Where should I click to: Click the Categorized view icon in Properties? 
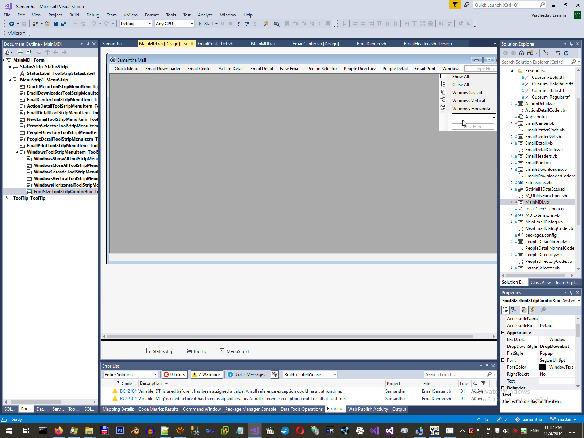pos(505,310)
